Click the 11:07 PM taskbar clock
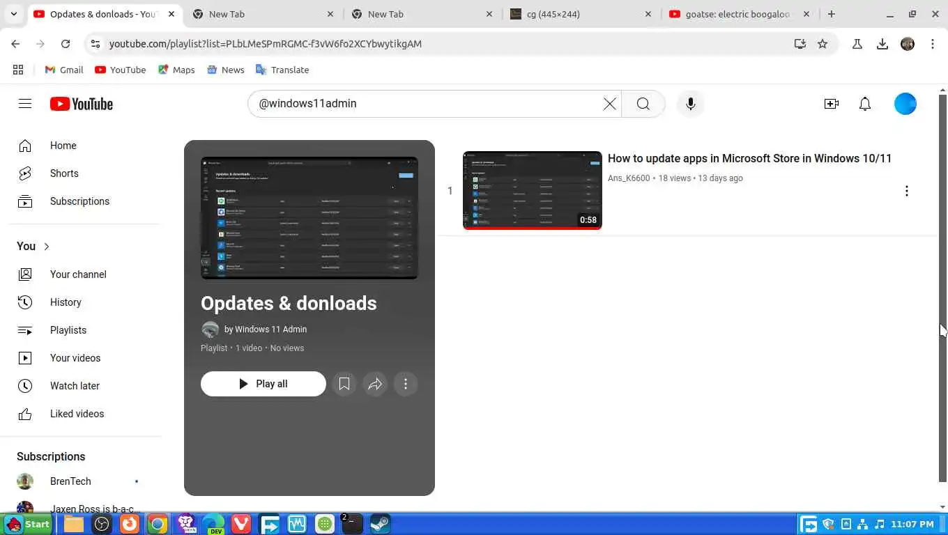This screenshot has width=948, height=535. (912, 524)
